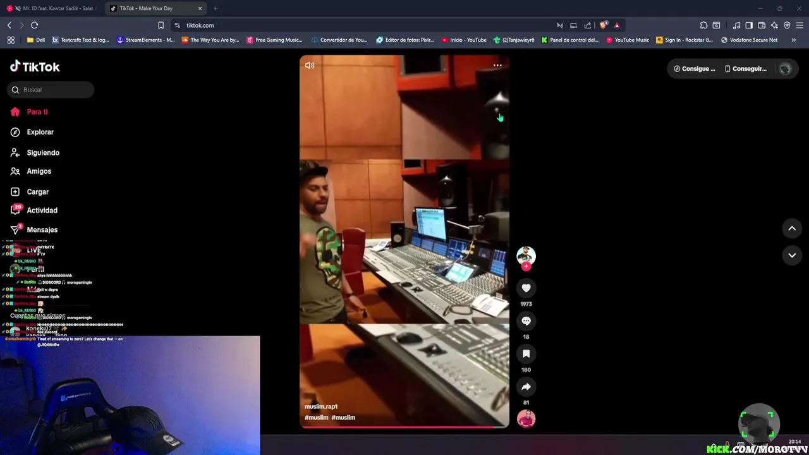809x455 pixels.
Task: Bookmark this page with the bookmark icon
Action: tap(161, 25)
